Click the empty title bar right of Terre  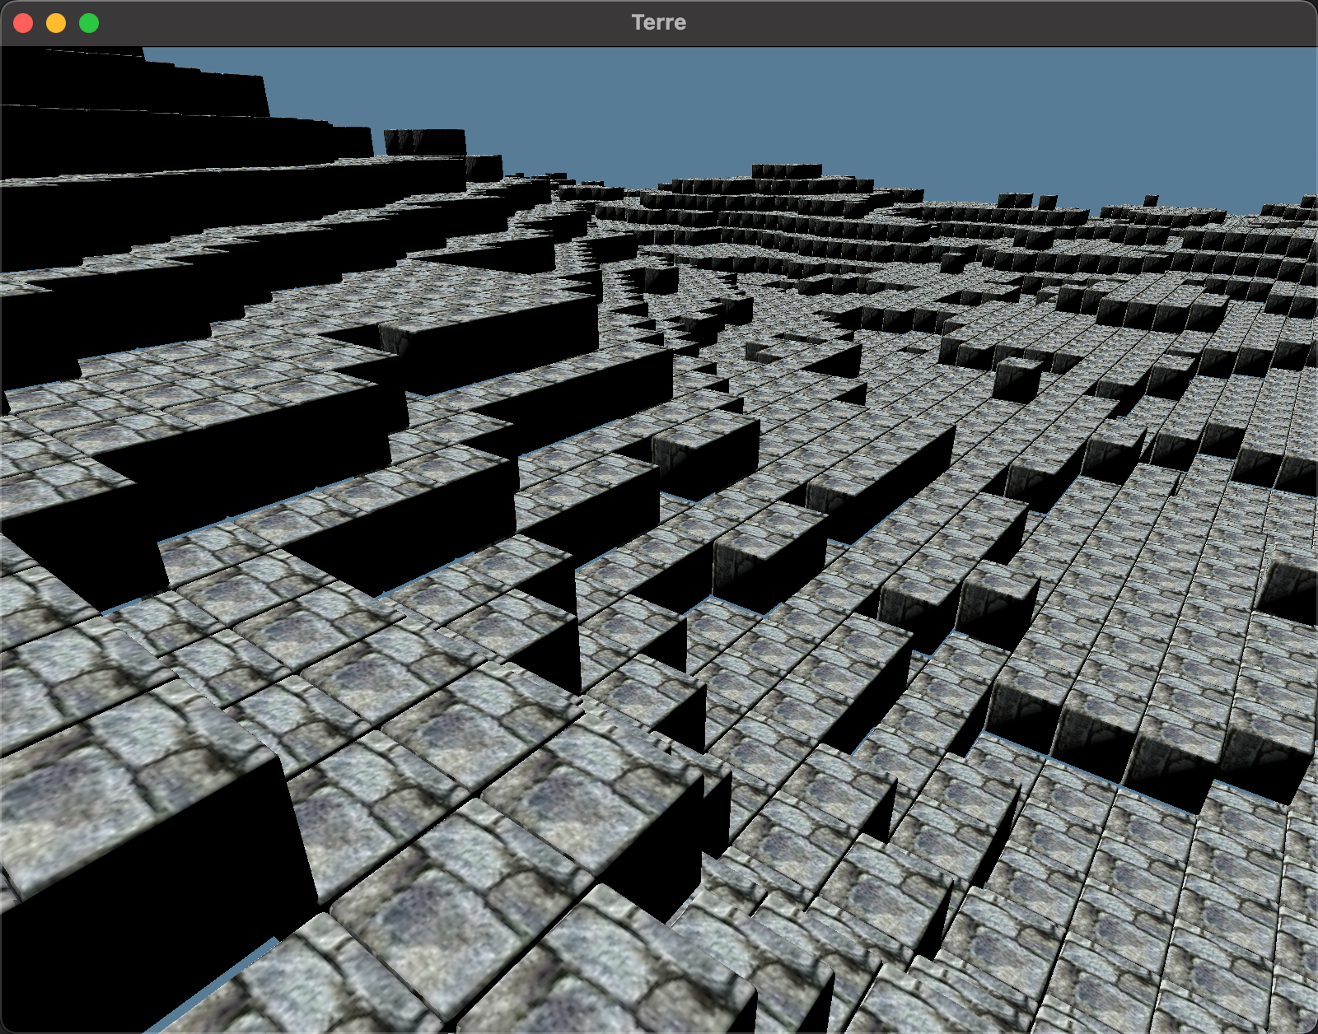pos(988,23)
